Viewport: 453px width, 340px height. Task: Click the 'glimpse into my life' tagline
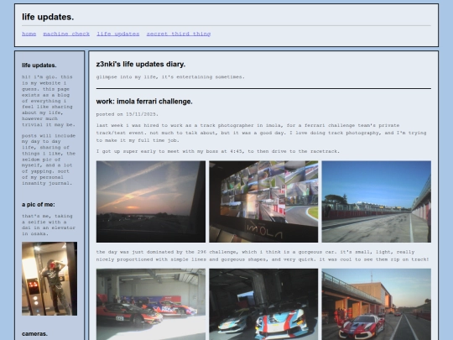click(170, 77)
